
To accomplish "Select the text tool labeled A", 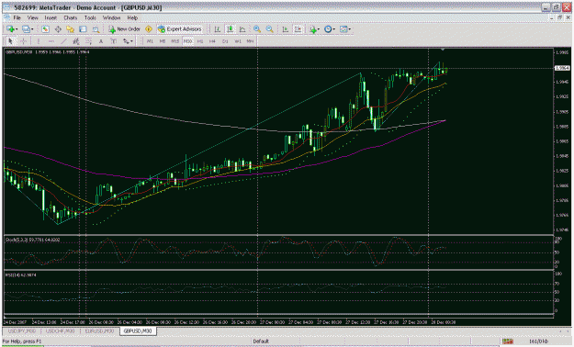I will coord(101,41).
